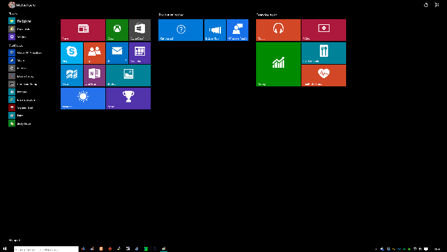
Task: Click the taskbar search input box
Action: click(x=46, y=249)
